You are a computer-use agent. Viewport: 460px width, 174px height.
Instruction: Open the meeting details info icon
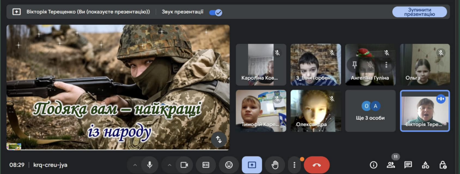point(373,165)
